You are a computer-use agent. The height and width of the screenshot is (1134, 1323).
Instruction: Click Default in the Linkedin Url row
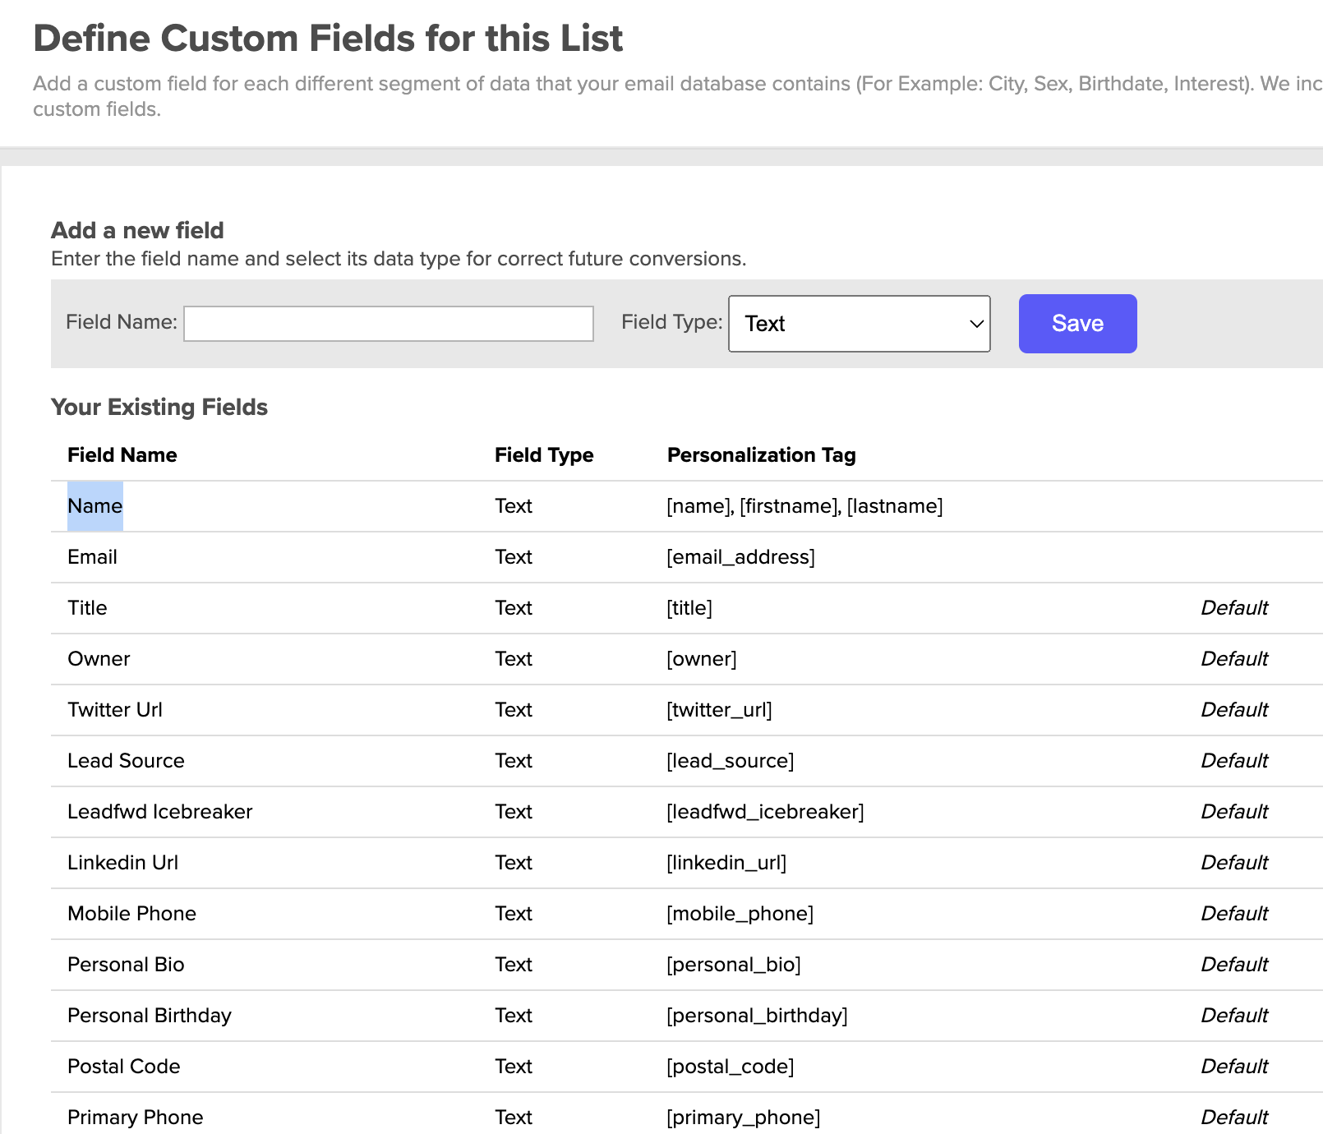point(1234,863)
